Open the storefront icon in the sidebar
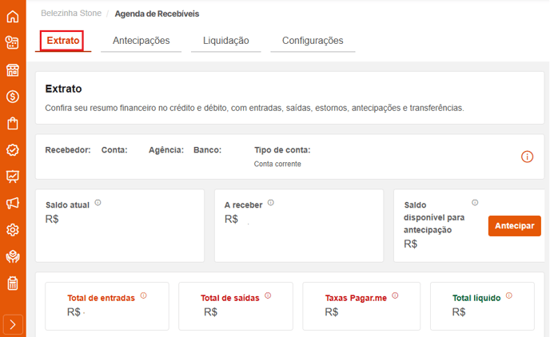This screenshot has width=550, height=337. 13,70
